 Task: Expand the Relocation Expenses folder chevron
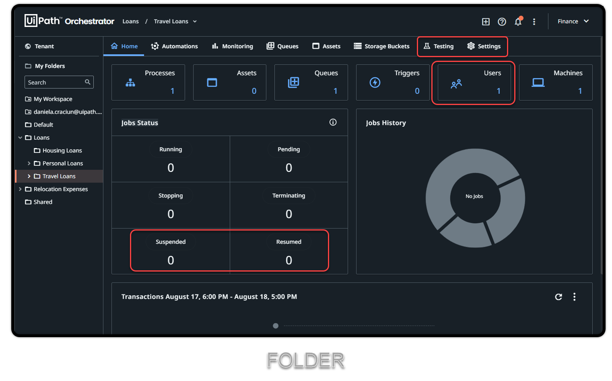coord(20,189)
